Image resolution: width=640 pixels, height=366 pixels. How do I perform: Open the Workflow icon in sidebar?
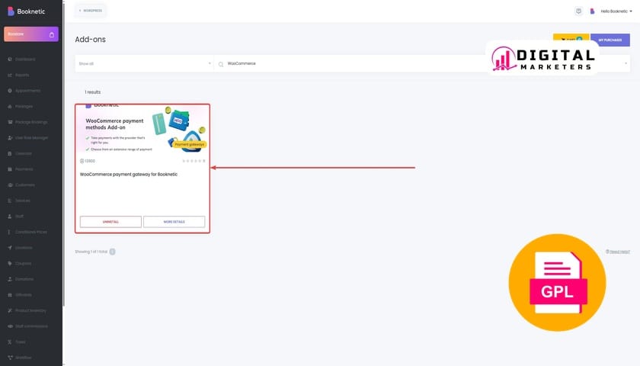(9, 358)
